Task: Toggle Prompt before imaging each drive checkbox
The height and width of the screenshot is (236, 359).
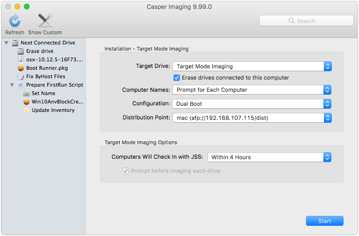Action: pyautogui.click(x=126, y=171)
